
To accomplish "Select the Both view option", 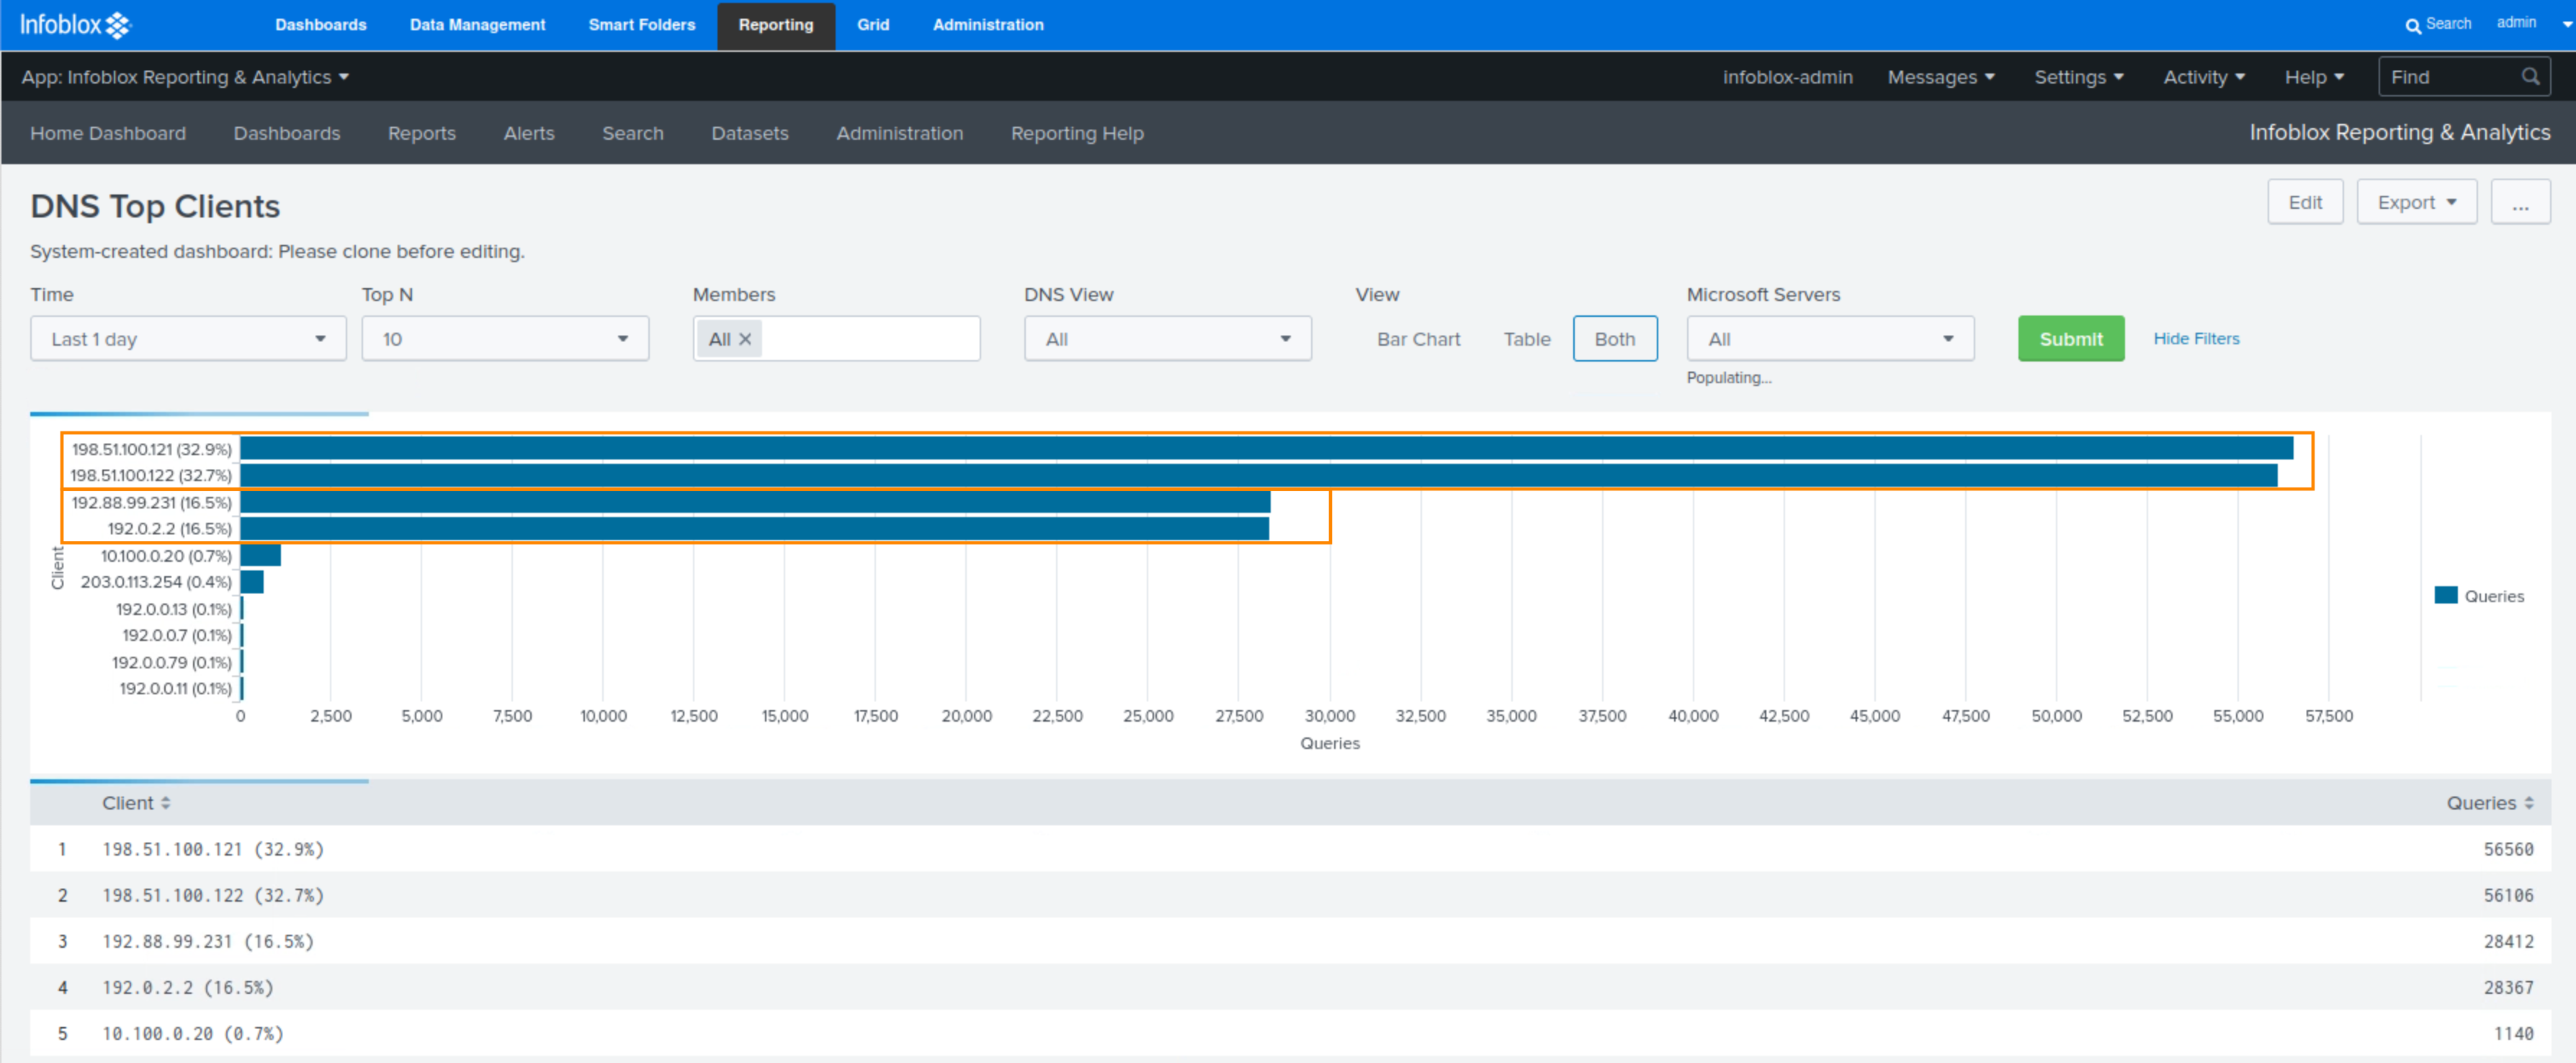I will 1614,339.
